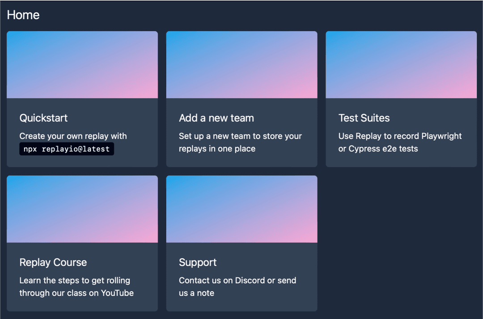Click the Home heading
483x319 pixels.
pyautogui.click(x=23, y=15)
